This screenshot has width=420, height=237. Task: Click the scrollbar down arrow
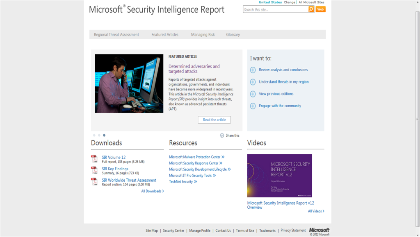(417, 235)
